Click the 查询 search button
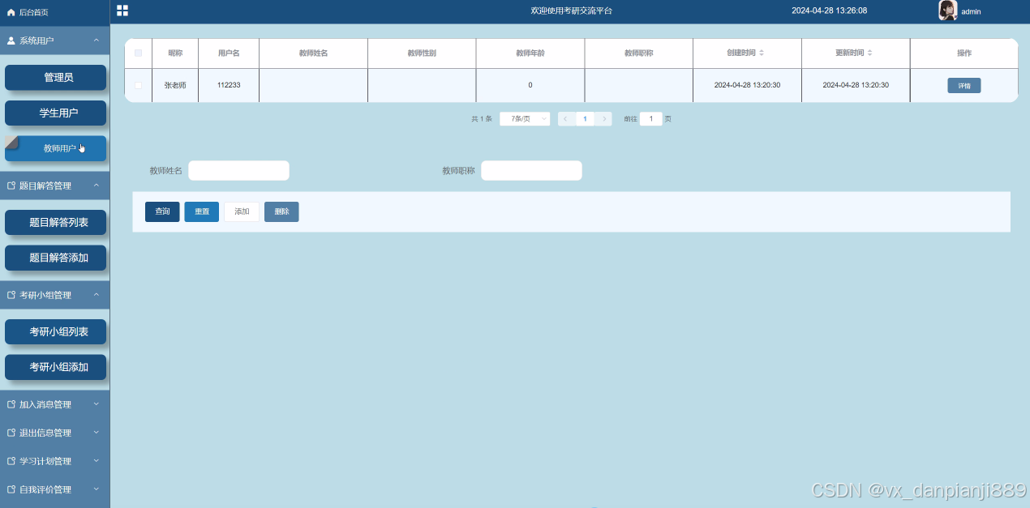The height and width of the screenshot is (508, 1030). (162, 211)
